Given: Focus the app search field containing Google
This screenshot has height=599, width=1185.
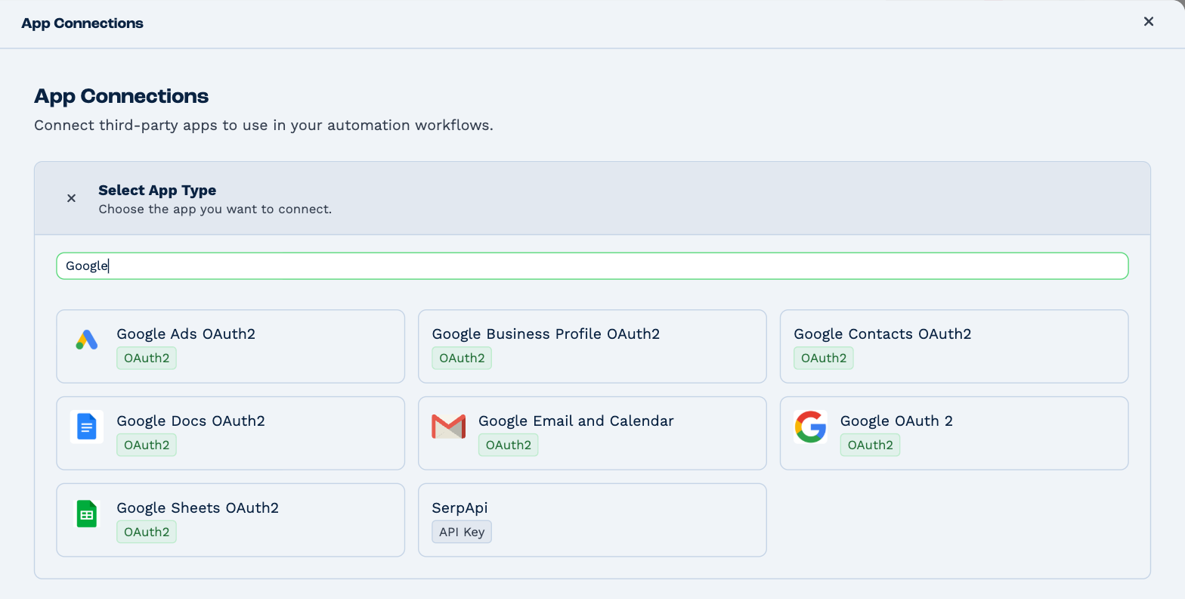Looking at the screenshot, I should [592, 266].
